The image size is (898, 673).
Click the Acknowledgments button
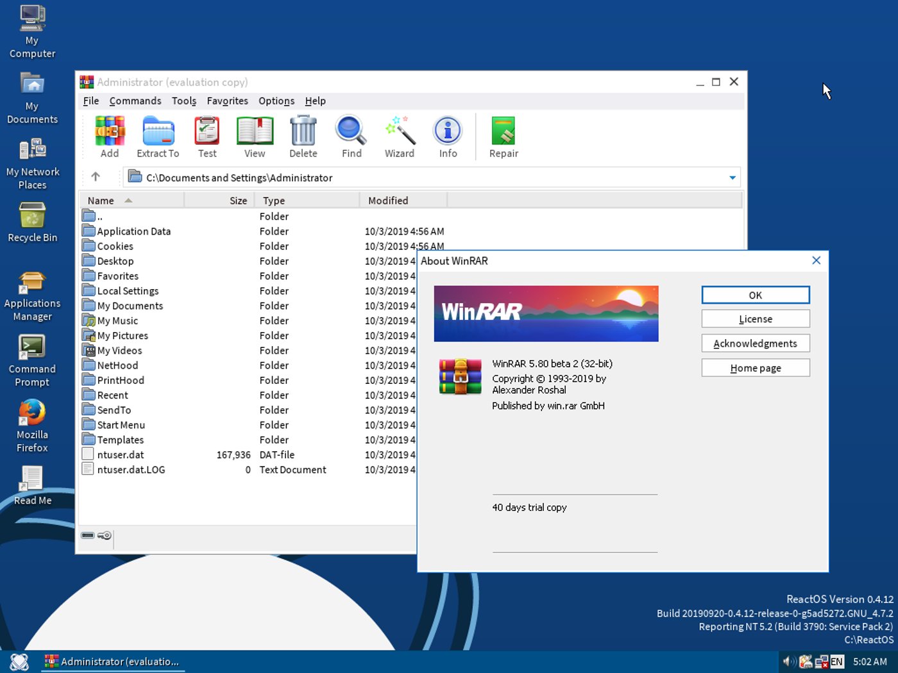point(755,343)
